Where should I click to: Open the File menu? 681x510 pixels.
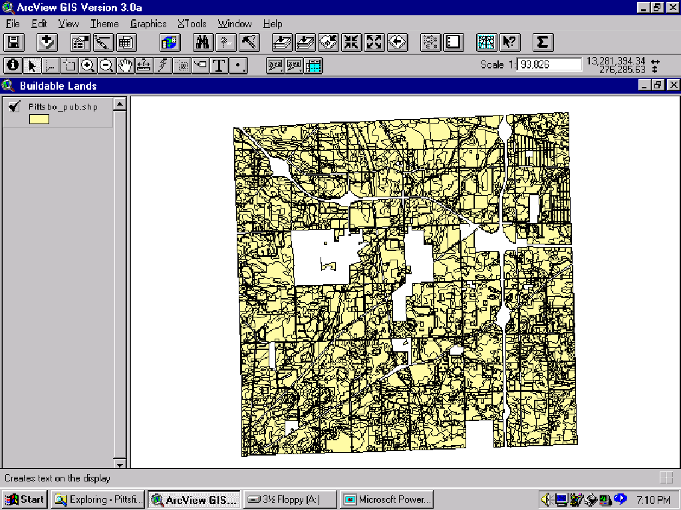coord(13,23)
